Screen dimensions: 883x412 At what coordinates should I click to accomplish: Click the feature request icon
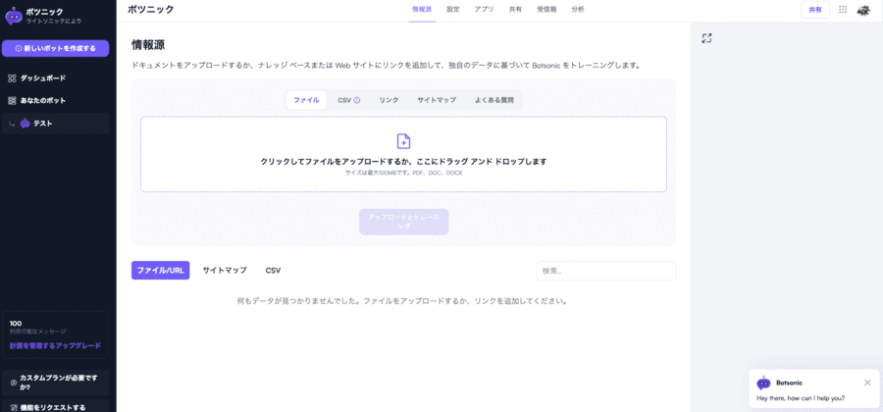(x=14, y=407)
